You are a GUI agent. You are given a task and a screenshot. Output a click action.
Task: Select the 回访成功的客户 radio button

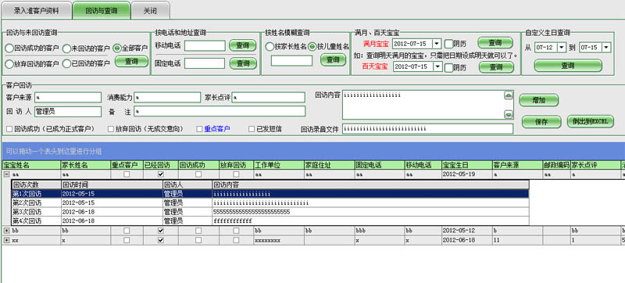9,48
